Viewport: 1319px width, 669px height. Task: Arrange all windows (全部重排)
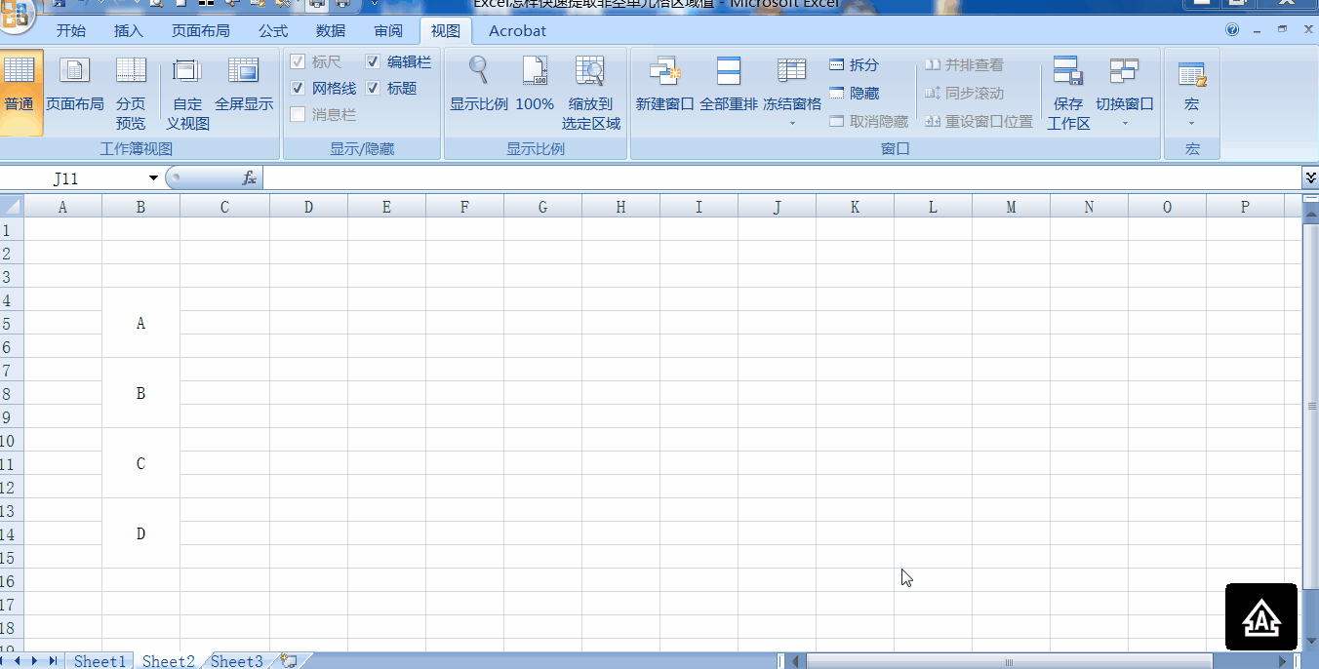point(728,84)
